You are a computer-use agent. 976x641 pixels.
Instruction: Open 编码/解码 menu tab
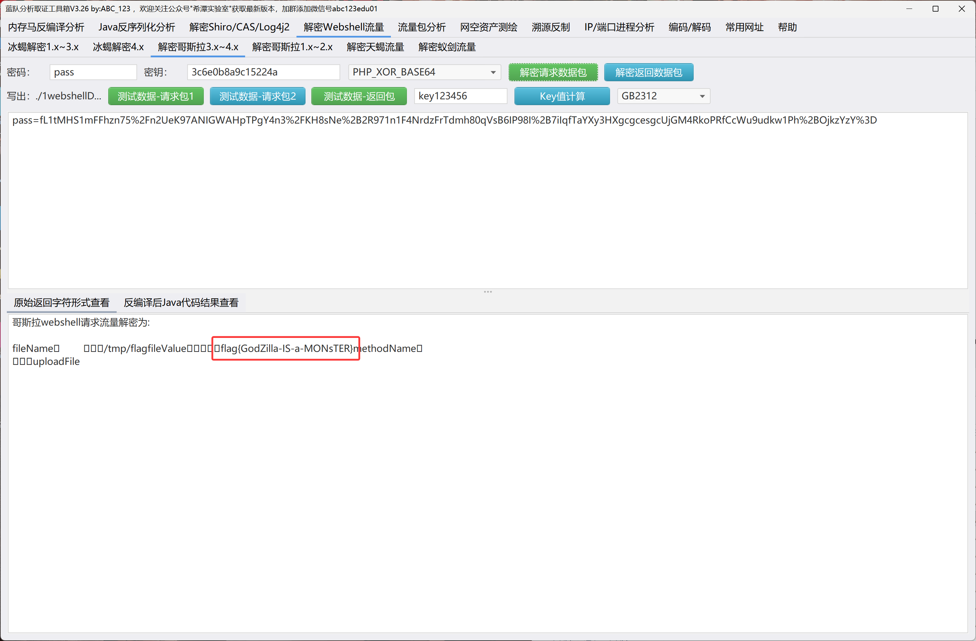[689, 27]
